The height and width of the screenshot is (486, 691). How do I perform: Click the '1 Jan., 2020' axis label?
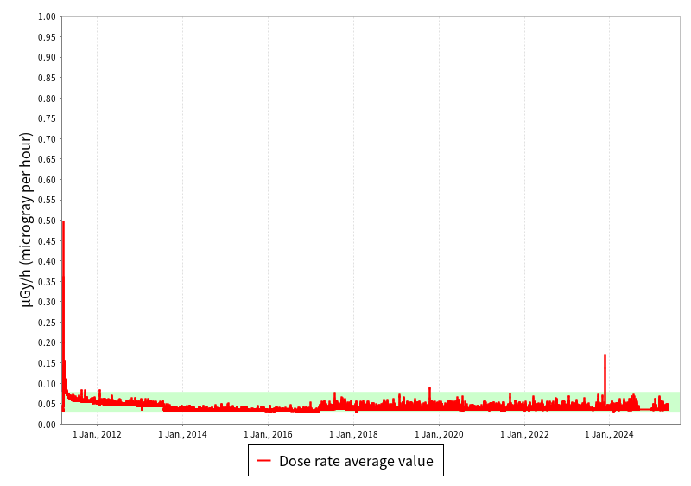coord(439,434)
